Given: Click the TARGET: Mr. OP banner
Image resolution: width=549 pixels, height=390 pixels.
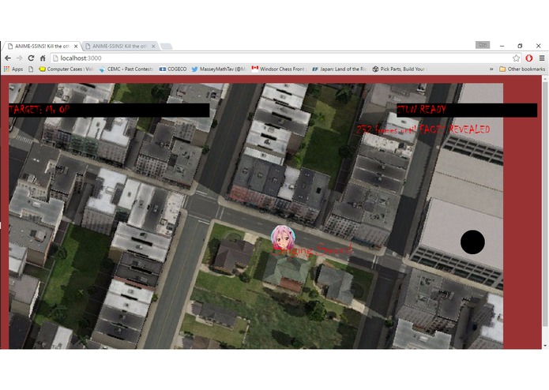Looking at the screenshot, I should tap(109, 110).
